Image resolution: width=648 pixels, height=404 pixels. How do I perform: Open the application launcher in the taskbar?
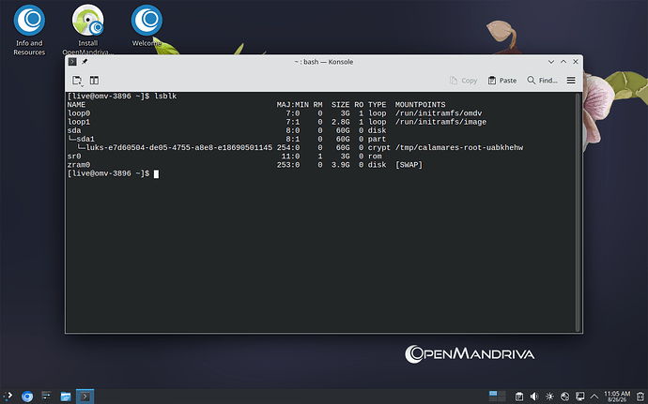(8, 397)
